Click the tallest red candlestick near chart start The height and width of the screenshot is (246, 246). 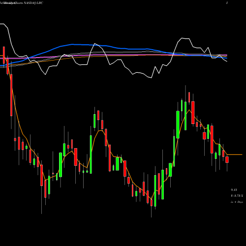(11, 95)
